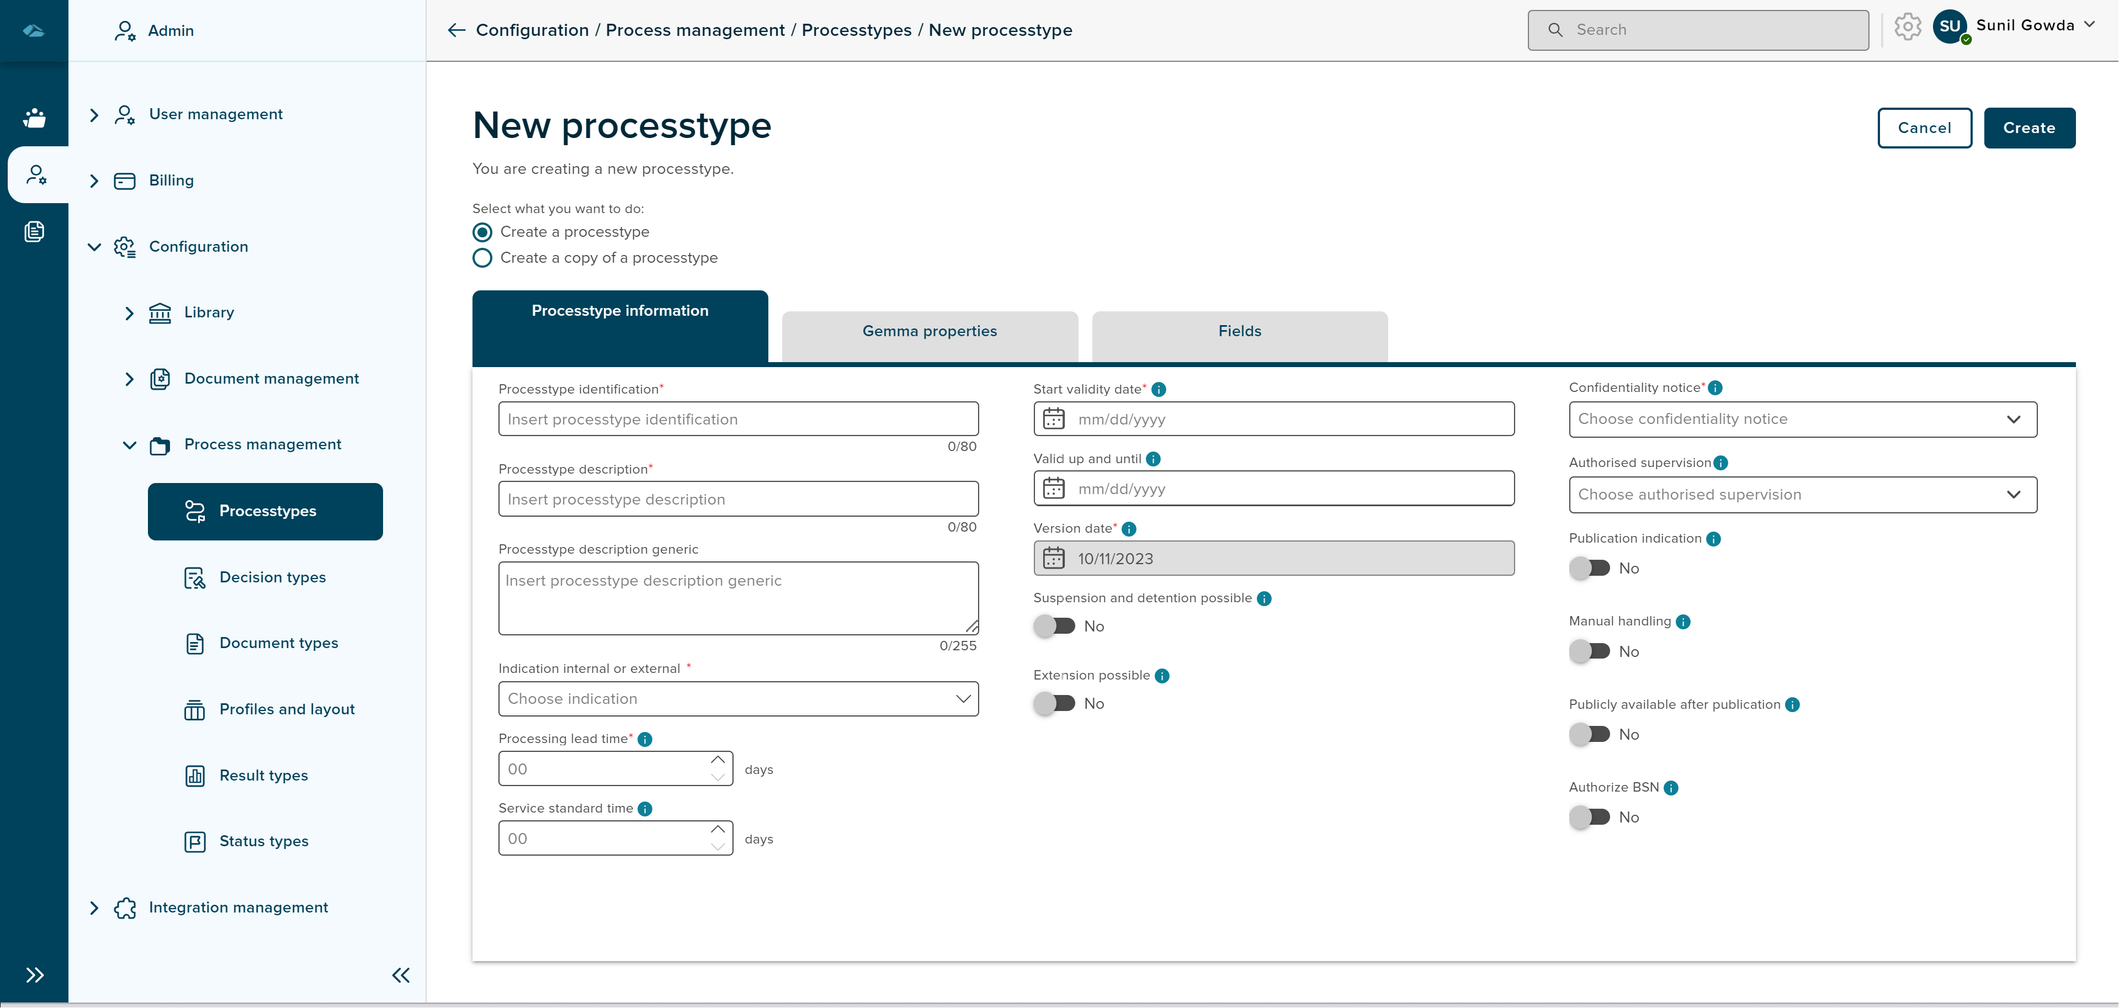Viewport: 2119px width, 1008px height.
Task: Collapse the sidebar menu with double-left arrows
Action: pos(401,975)
